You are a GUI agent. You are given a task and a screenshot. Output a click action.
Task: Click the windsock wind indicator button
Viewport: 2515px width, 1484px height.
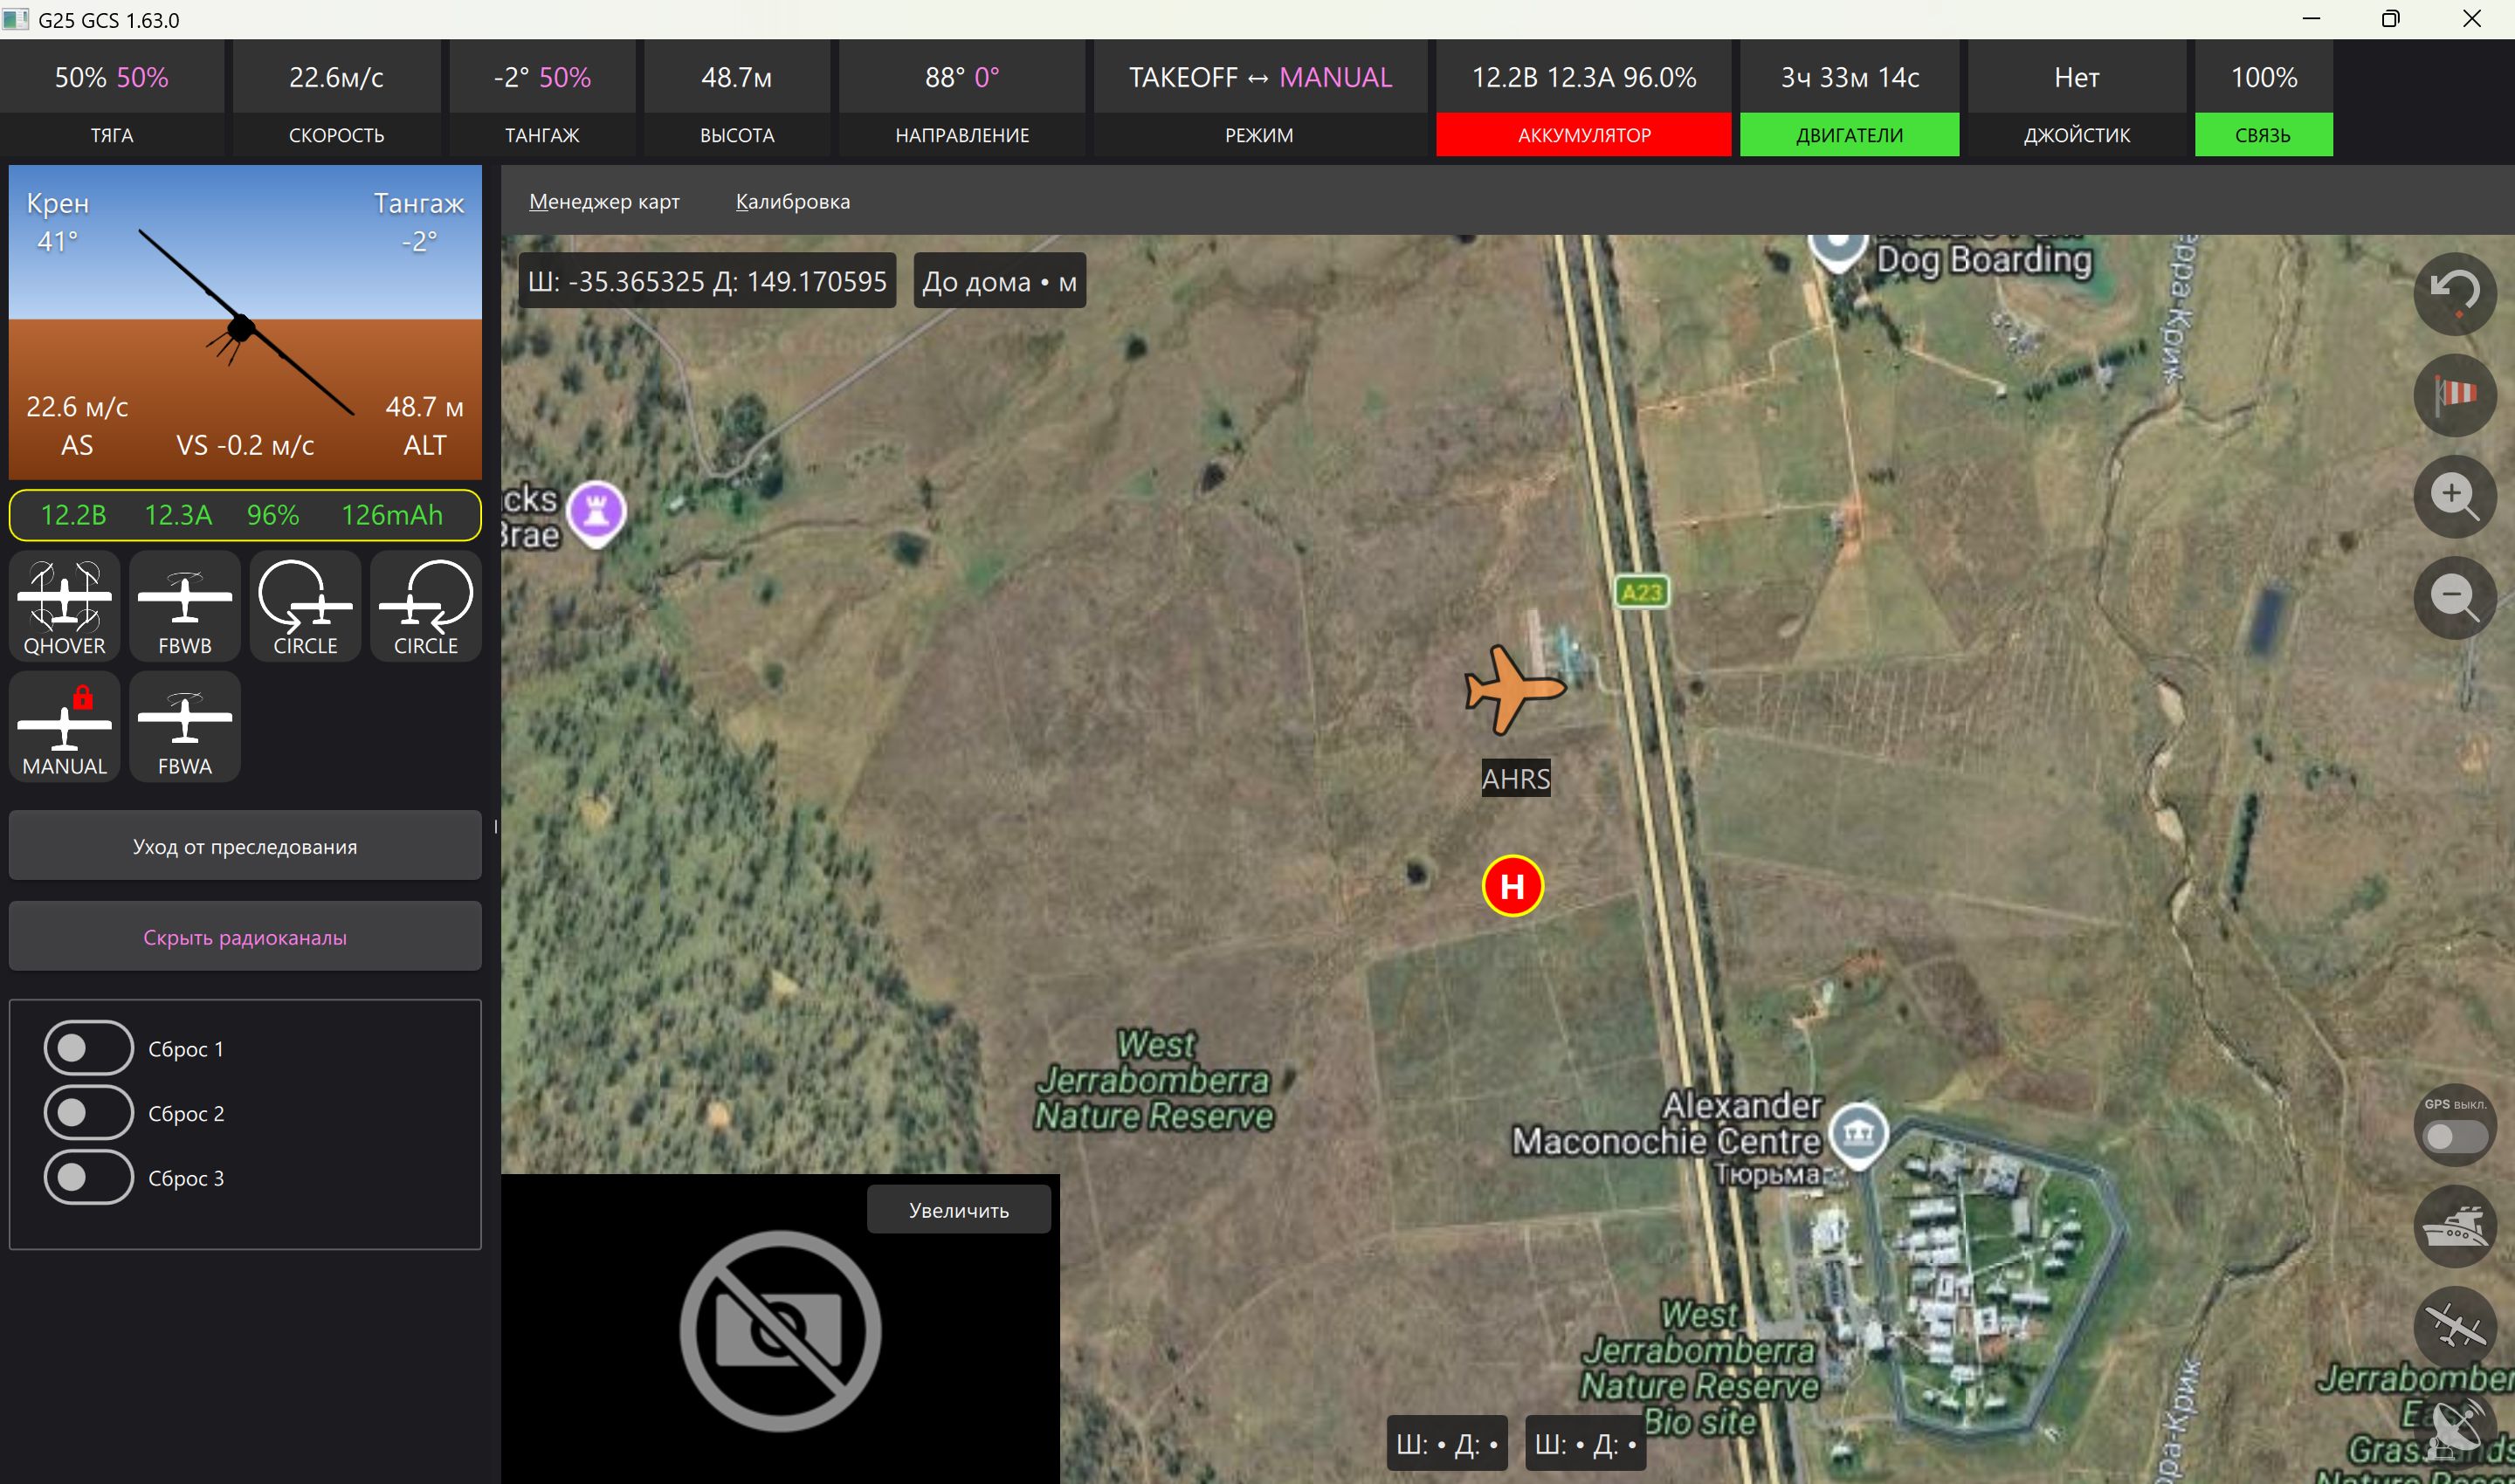click(2454, 395)
